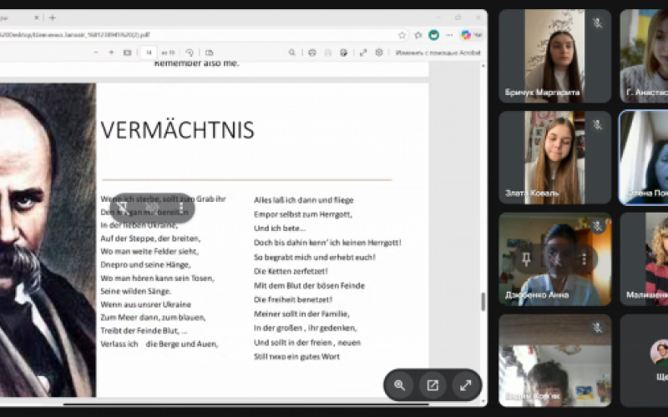Open shared presentation in new window
Image resolution: width=668 pixels, height=417 pixels.
(433, 385)
